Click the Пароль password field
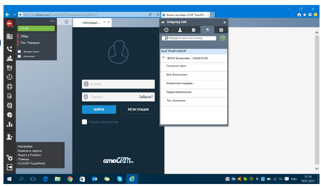321x186 pixels. (x=118, y=97)
